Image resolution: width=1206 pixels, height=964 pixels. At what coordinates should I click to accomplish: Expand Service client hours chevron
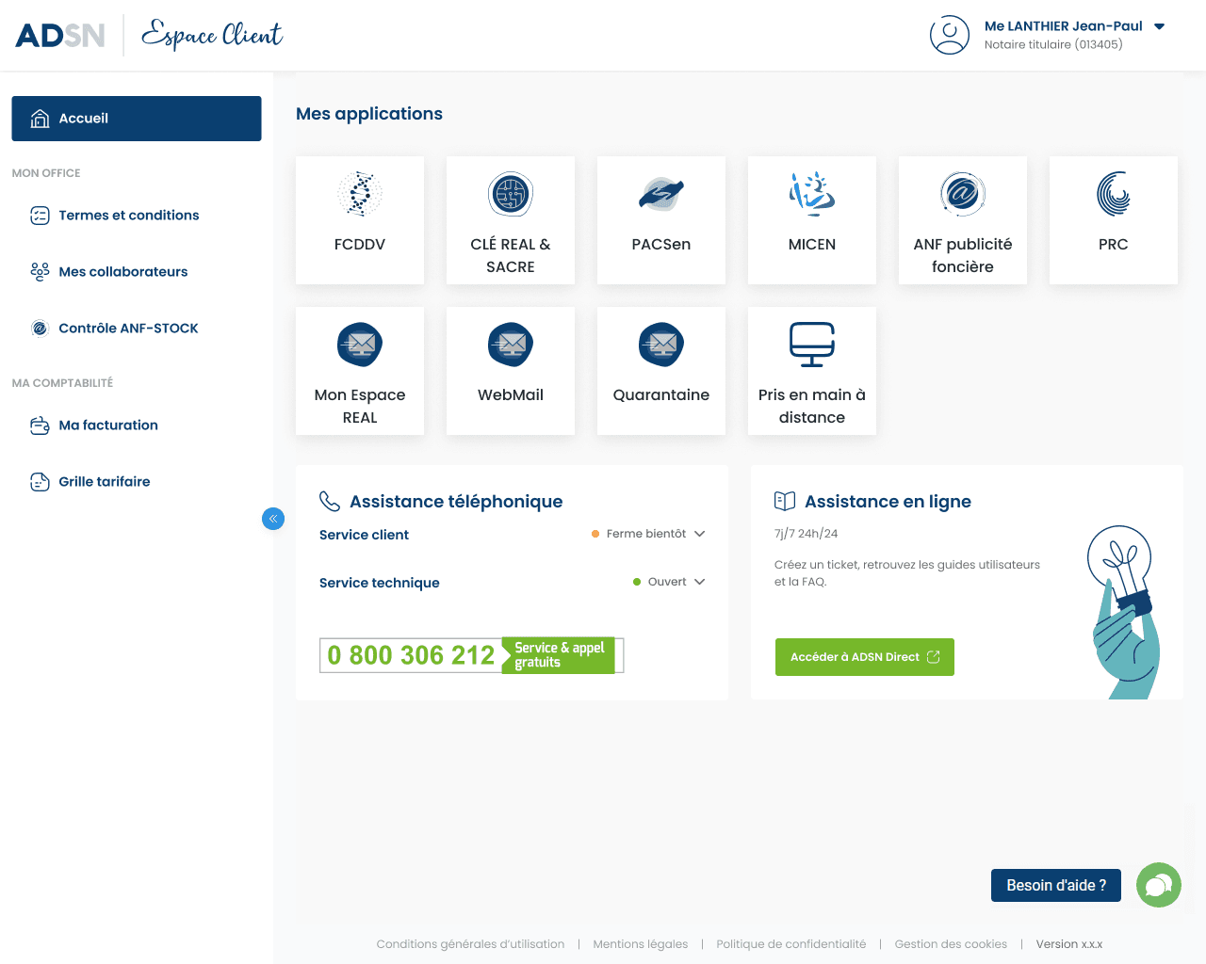pos(700,534)
